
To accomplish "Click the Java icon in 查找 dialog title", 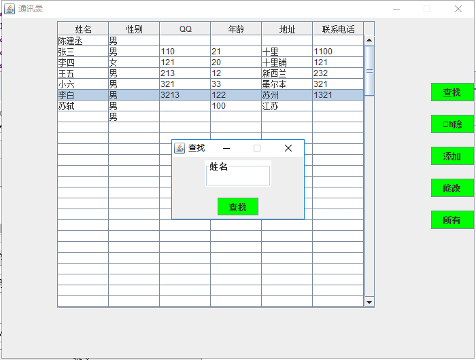I will coord(180,148).
